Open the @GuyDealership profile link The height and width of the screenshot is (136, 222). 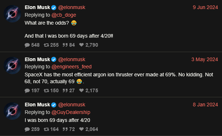(x=71, y=112)
